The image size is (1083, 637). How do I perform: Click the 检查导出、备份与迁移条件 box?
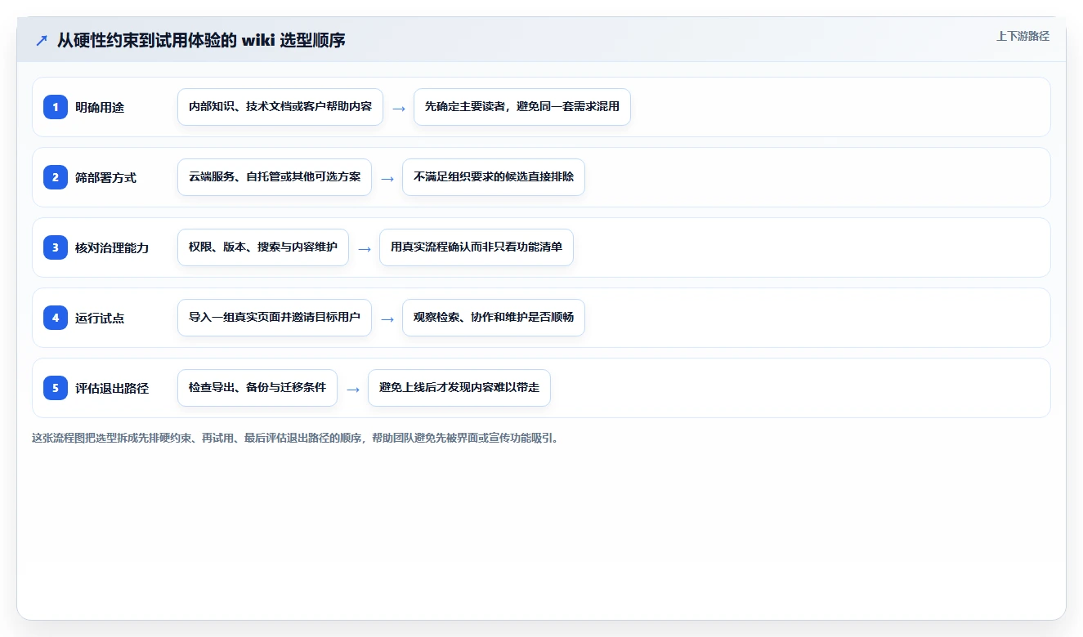[257, 388]
